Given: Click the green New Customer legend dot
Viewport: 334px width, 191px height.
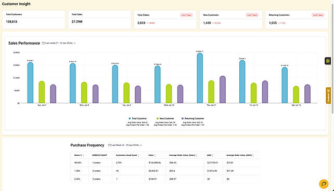Looking at the screenshot, I should [x=158, y=118].
